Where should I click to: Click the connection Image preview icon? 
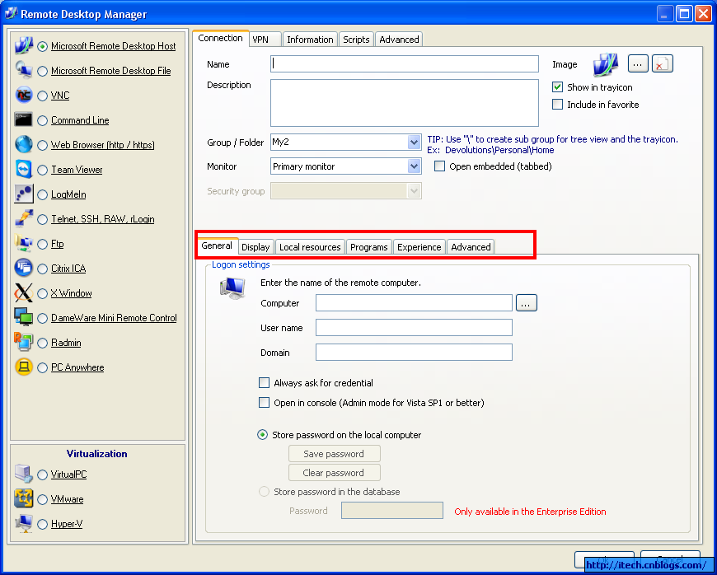click(606, 65)
